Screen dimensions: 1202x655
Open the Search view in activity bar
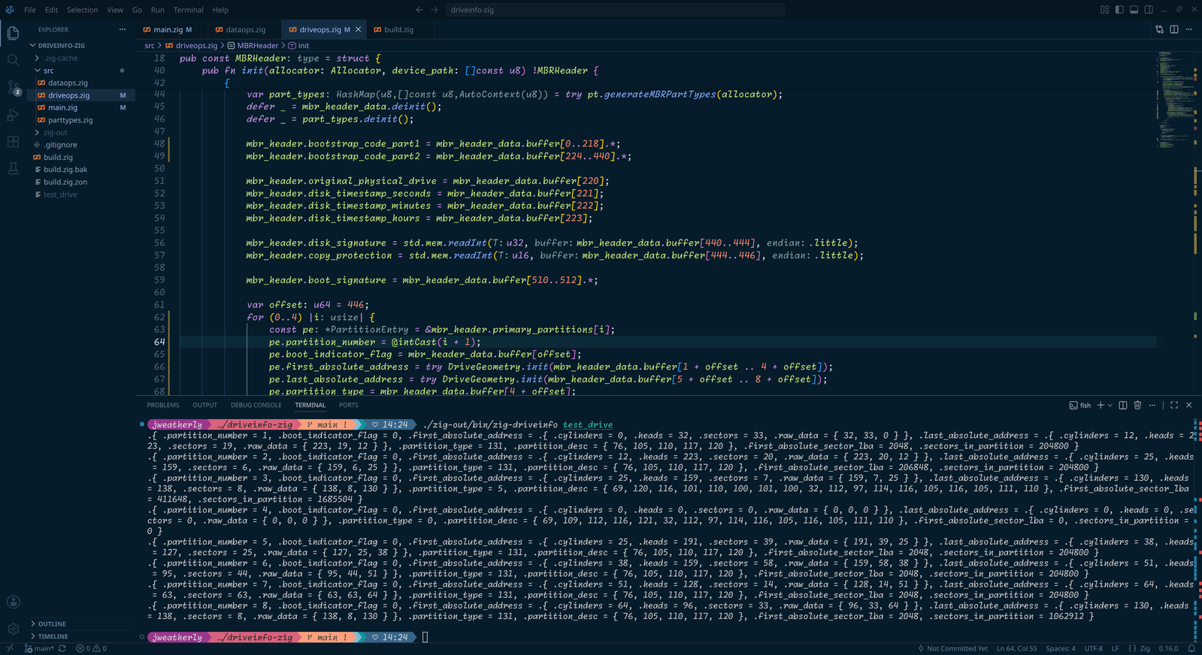[13, 60]
